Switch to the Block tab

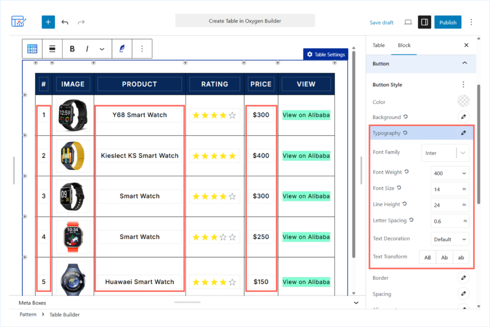[404, 45]
